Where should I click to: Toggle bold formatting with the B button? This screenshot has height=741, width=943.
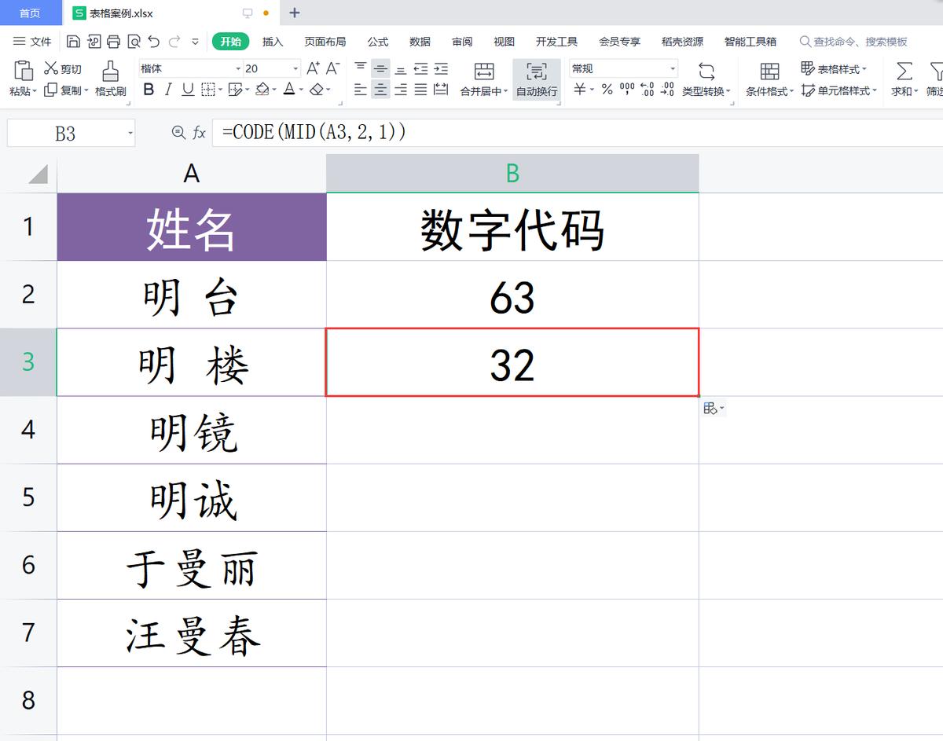pyautogui.click(x=149, y=90)
